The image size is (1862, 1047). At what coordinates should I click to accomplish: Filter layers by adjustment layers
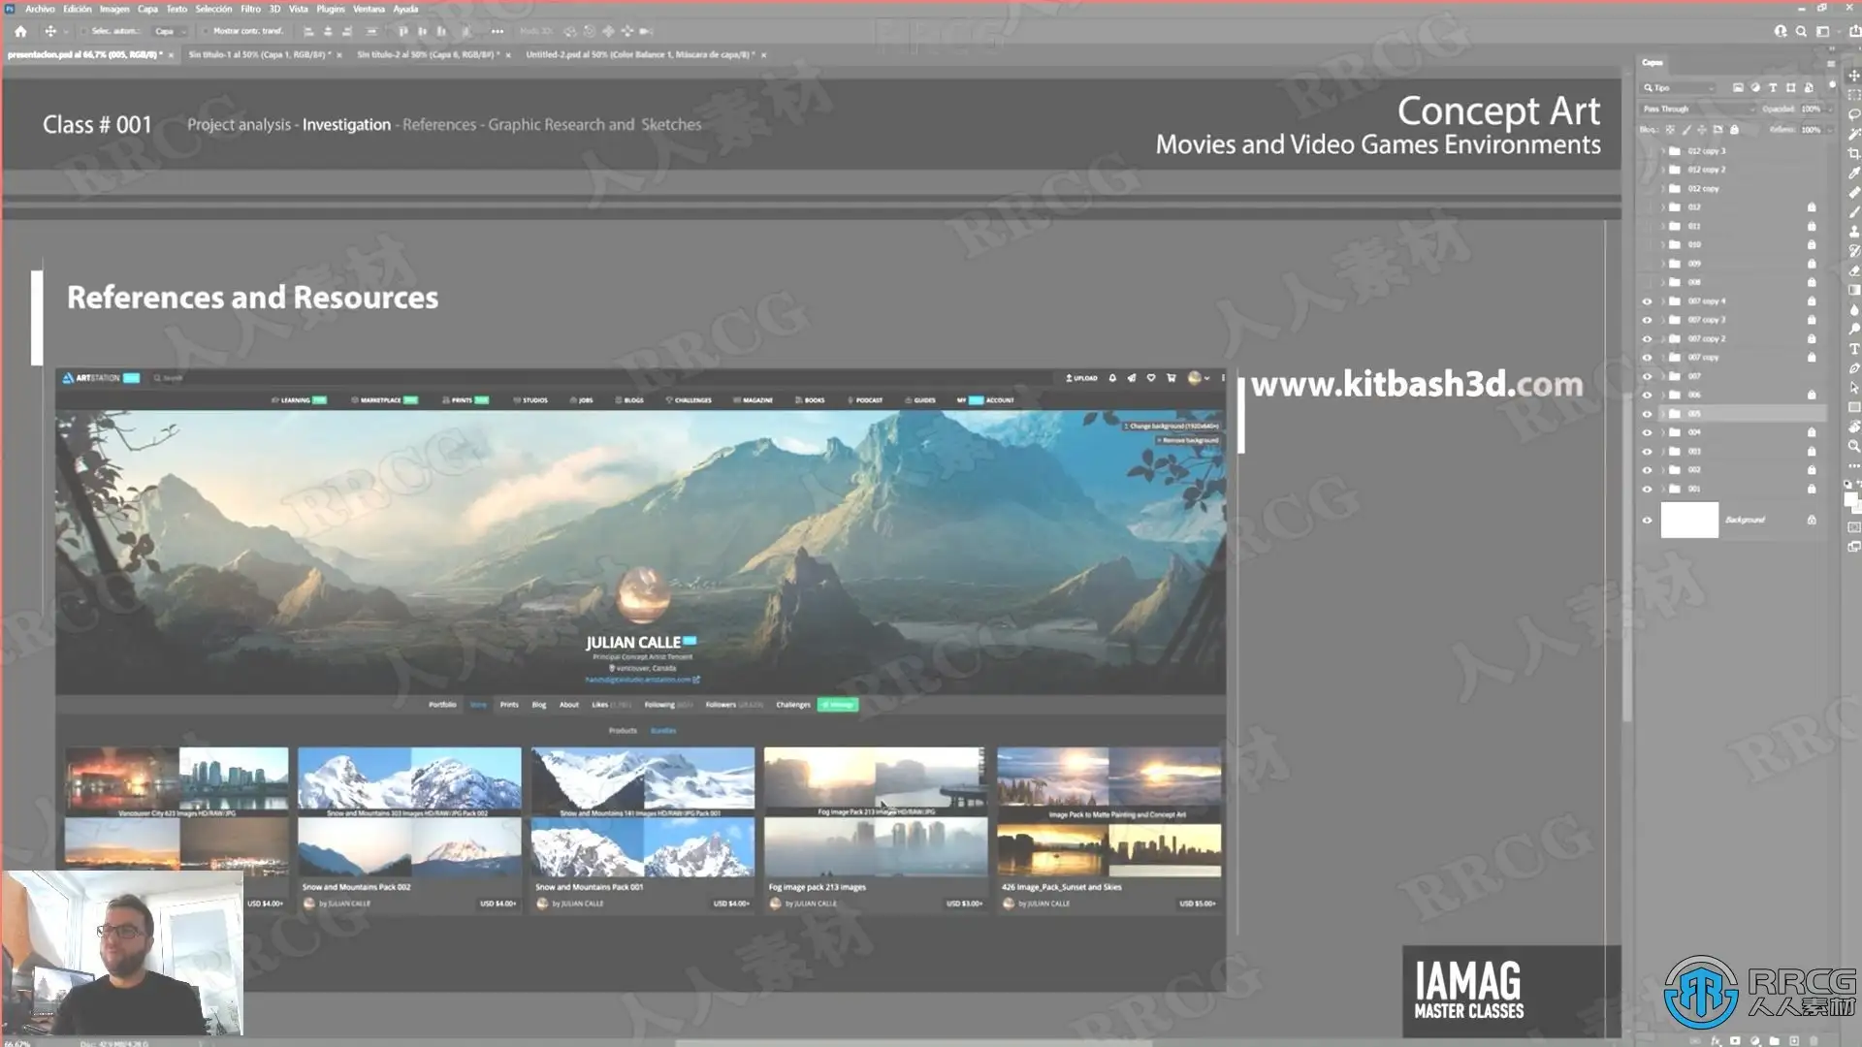(x=1755, y=87)
